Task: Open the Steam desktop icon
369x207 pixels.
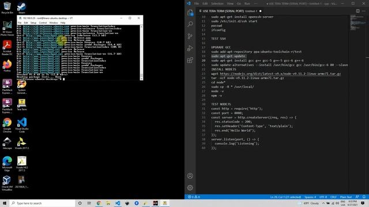Action: [22, 7]
